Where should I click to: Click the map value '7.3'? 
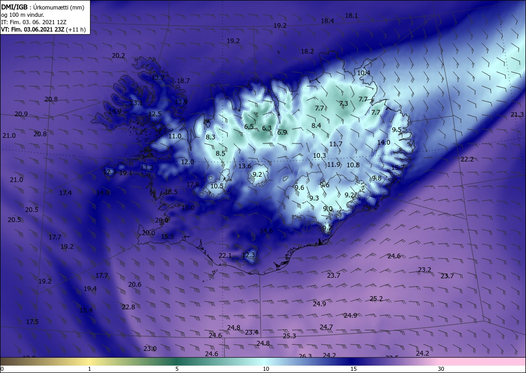click(x=343, y=104)
